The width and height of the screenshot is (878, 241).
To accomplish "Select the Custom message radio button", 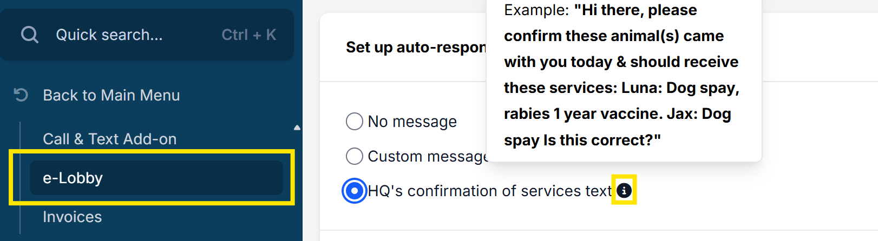I will coord(355,156).
